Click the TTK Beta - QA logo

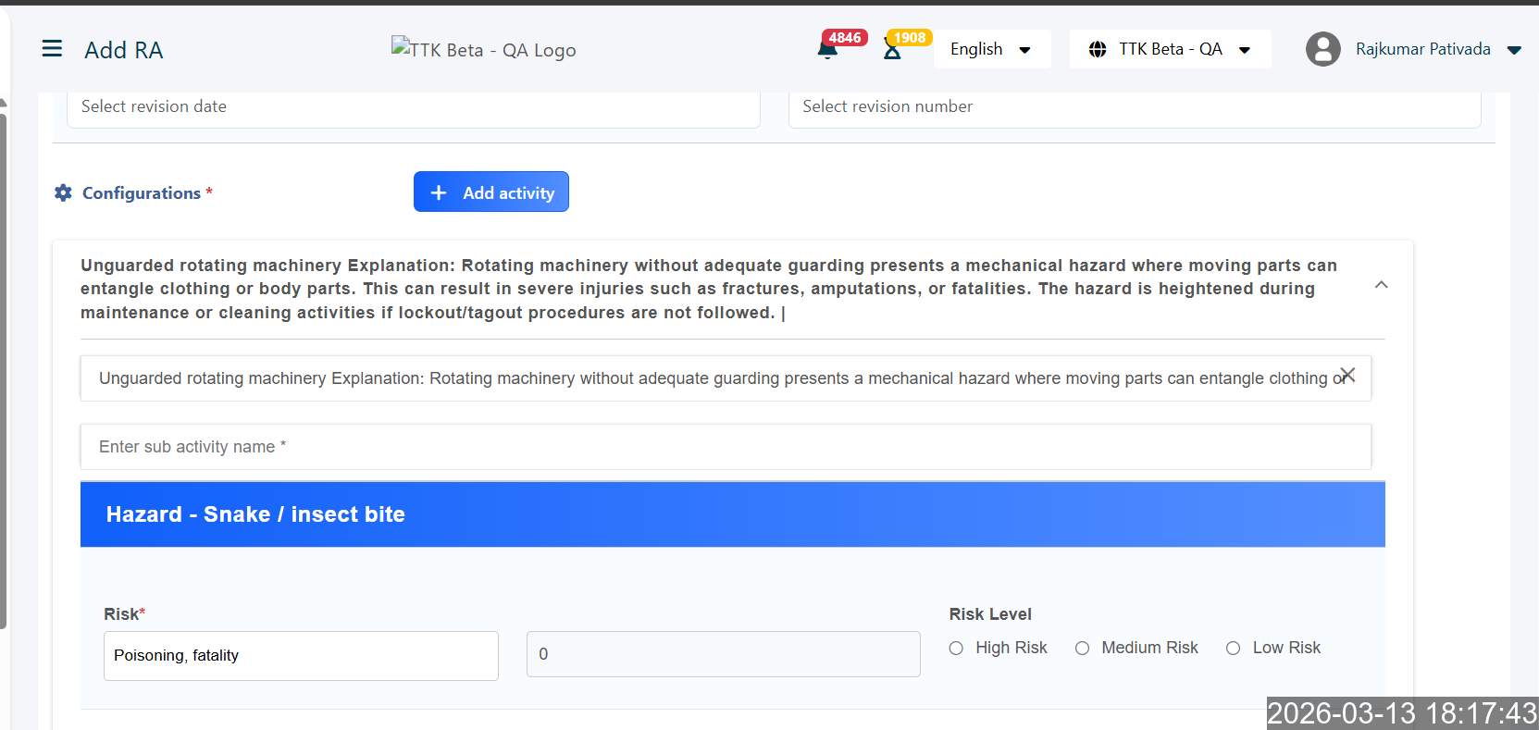[483, 49]
